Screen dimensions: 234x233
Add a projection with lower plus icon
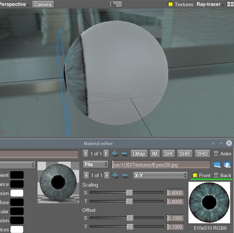[115, 176]
